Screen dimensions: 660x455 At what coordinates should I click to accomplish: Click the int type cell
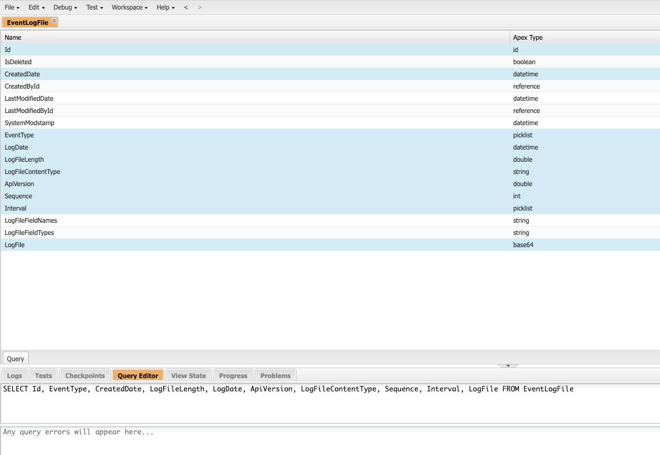click(x=585, y=196)
